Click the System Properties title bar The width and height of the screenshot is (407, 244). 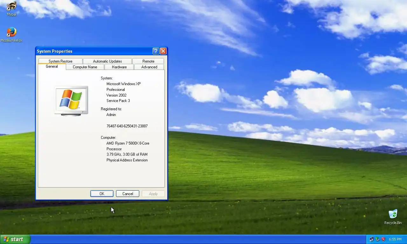click(x=94, y=51)
